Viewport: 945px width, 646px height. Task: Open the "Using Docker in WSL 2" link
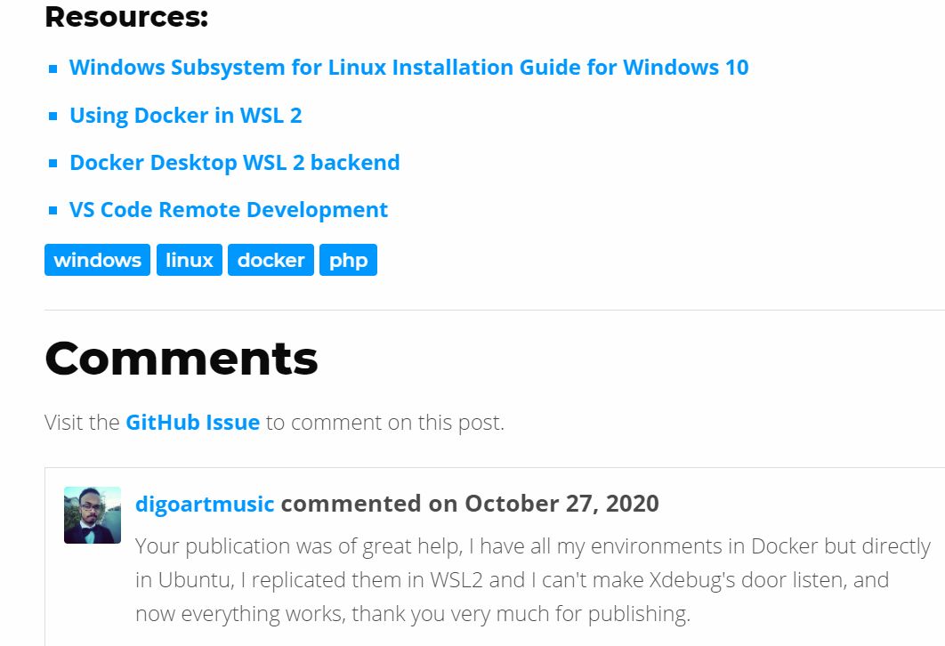tap(186, 115)
